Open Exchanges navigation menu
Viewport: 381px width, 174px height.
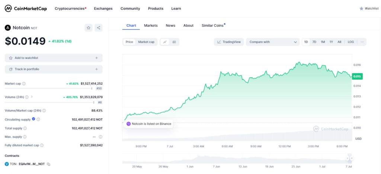pos(103,9)
